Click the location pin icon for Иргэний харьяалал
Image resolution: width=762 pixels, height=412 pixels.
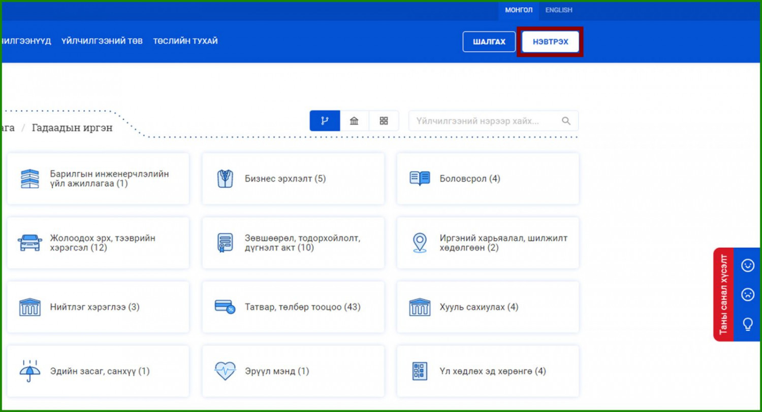420,243
